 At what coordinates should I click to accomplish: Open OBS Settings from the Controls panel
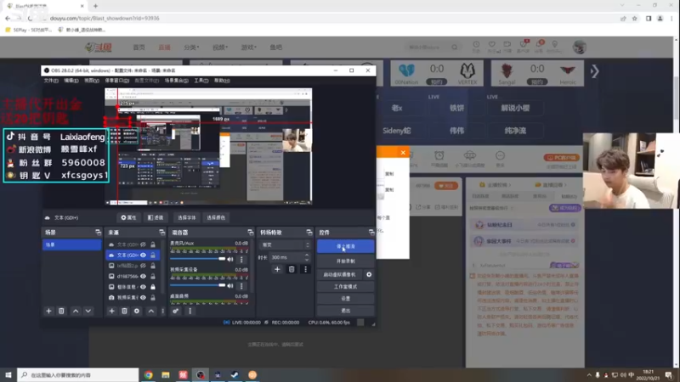pos(346,299)
